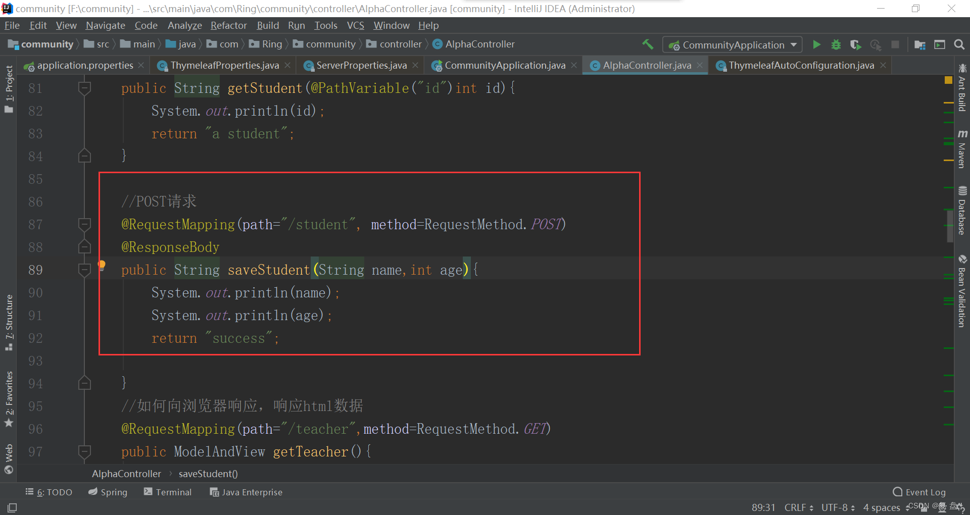Open the Java Enterprise tool window
Viewport: 970px width, 515px height.
(x=246, y=492)
